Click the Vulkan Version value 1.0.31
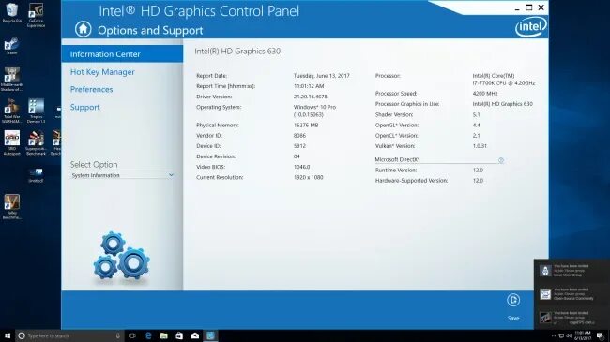 point(480,146)
